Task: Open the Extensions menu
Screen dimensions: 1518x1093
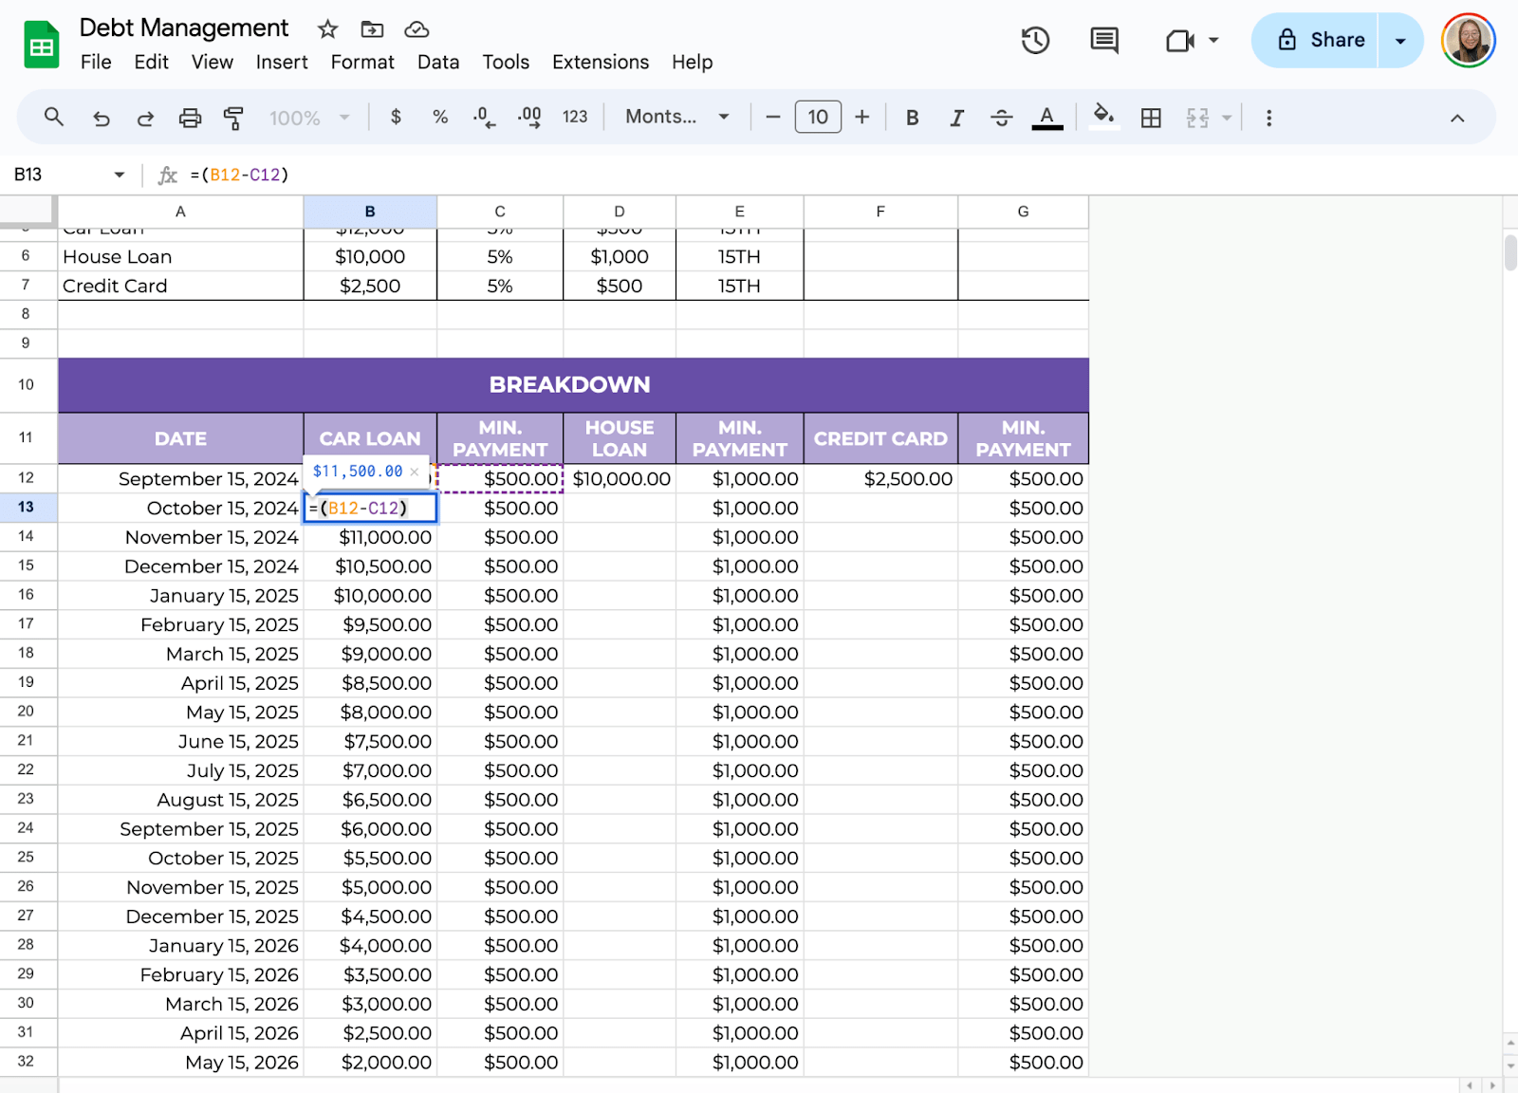Action: coord(600,63)
